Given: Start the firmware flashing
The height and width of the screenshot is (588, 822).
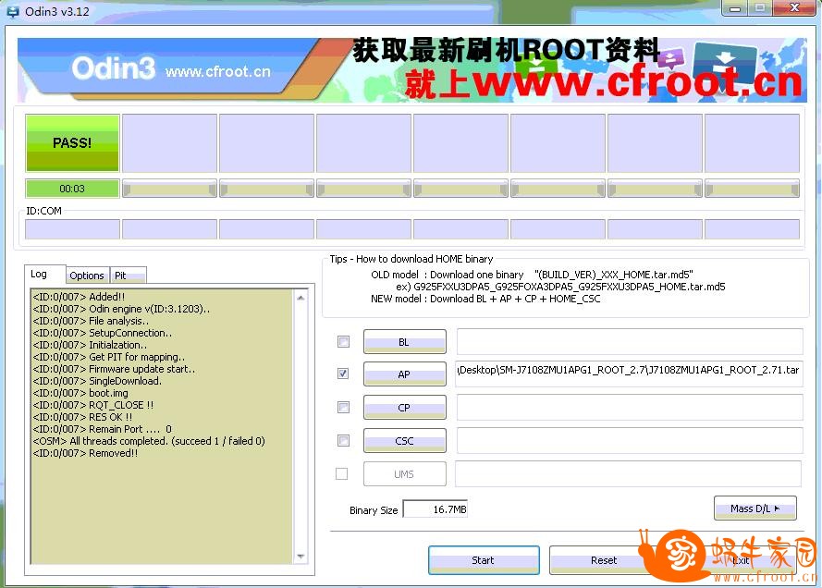Looking at the screenshot, I should click(484, 559).
